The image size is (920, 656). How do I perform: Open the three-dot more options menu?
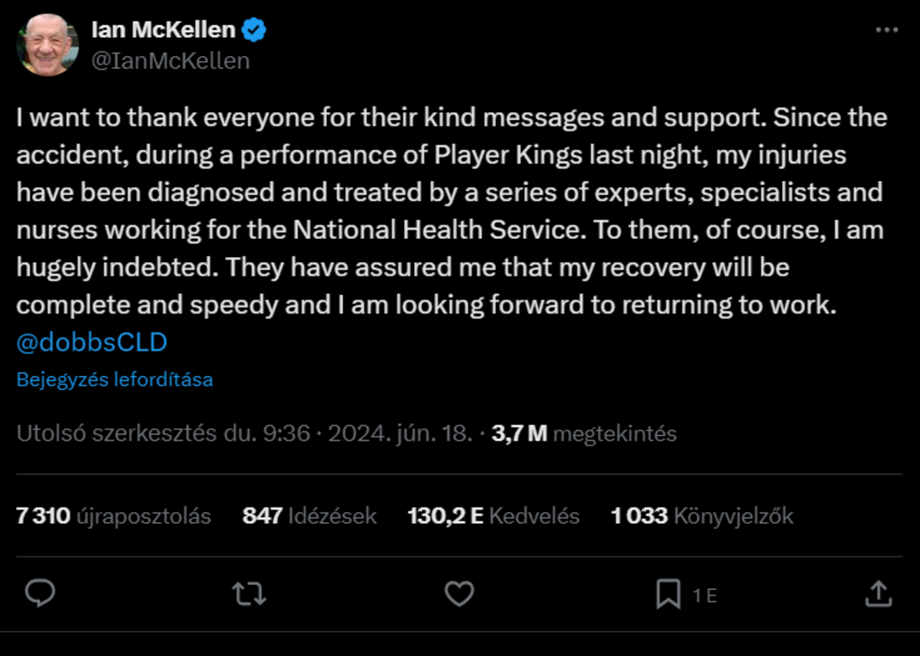[x=887, y=30]
